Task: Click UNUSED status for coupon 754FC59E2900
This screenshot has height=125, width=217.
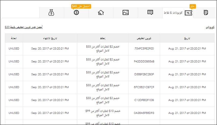Action: (14, 49)
